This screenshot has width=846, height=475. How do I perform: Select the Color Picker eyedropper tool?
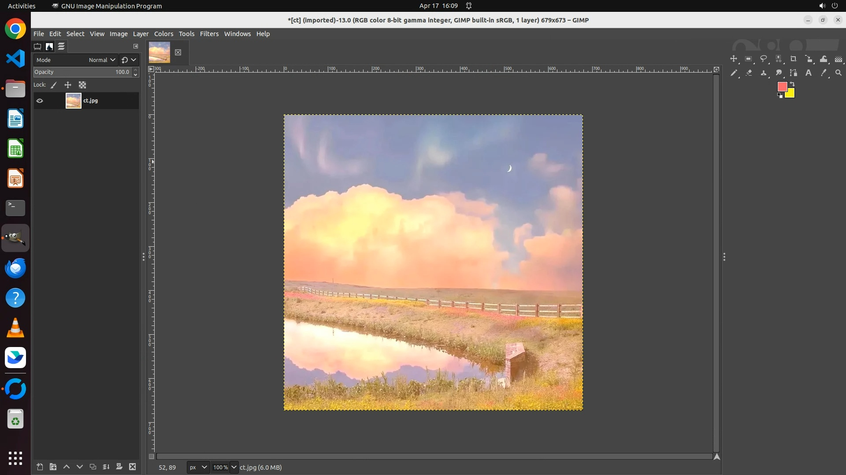tap(824, 73)
